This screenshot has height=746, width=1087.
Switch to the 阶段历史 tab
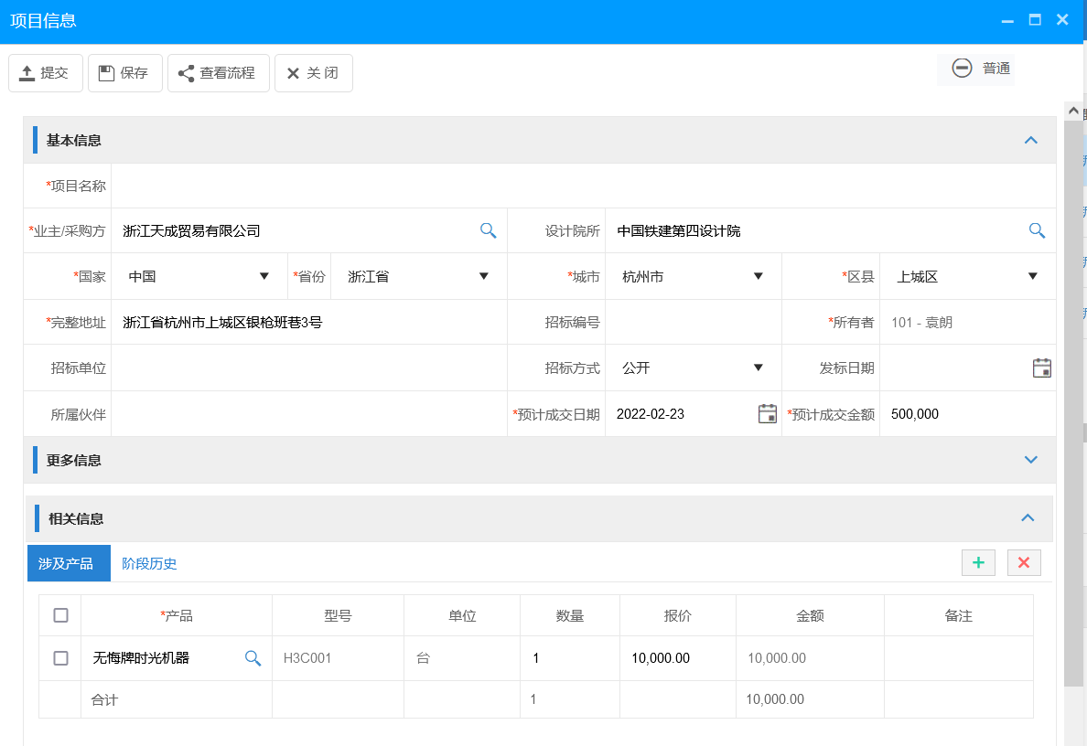pyautogui.click(x=149, y=563)
